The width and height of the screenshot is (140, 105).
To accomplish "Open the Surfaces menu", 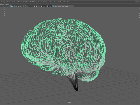I will tap(45, 2).
